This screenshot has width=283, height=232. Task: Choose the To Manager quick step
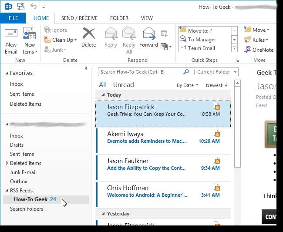click(x=202, y=40)
